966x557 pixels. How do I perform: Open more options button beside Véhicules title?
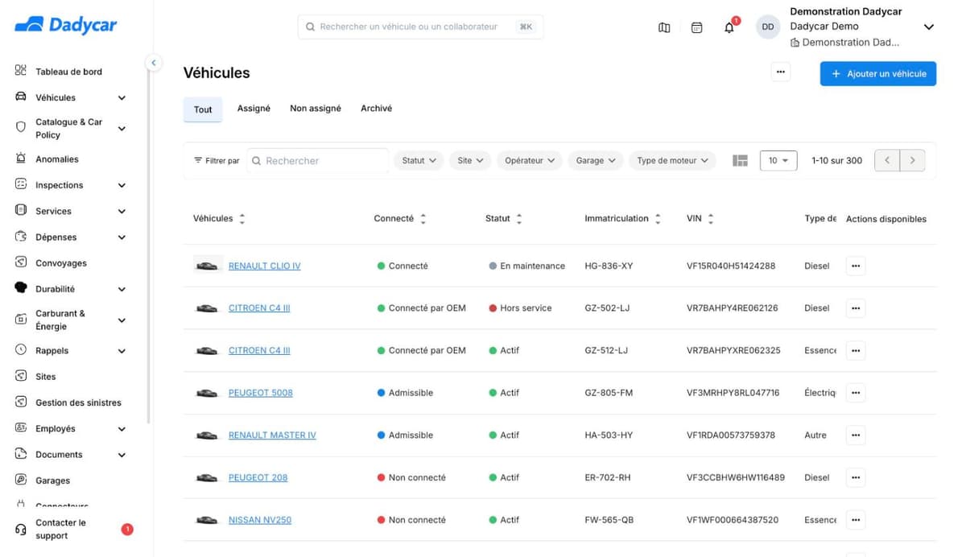click(x=780, y=72)
